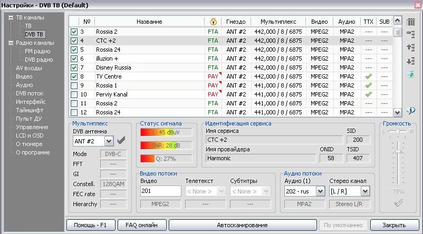Enable the Perviy Kanal channel checkbox
Image resolution: width=423 pixels, height=234 pixels.
pos(74,94)
